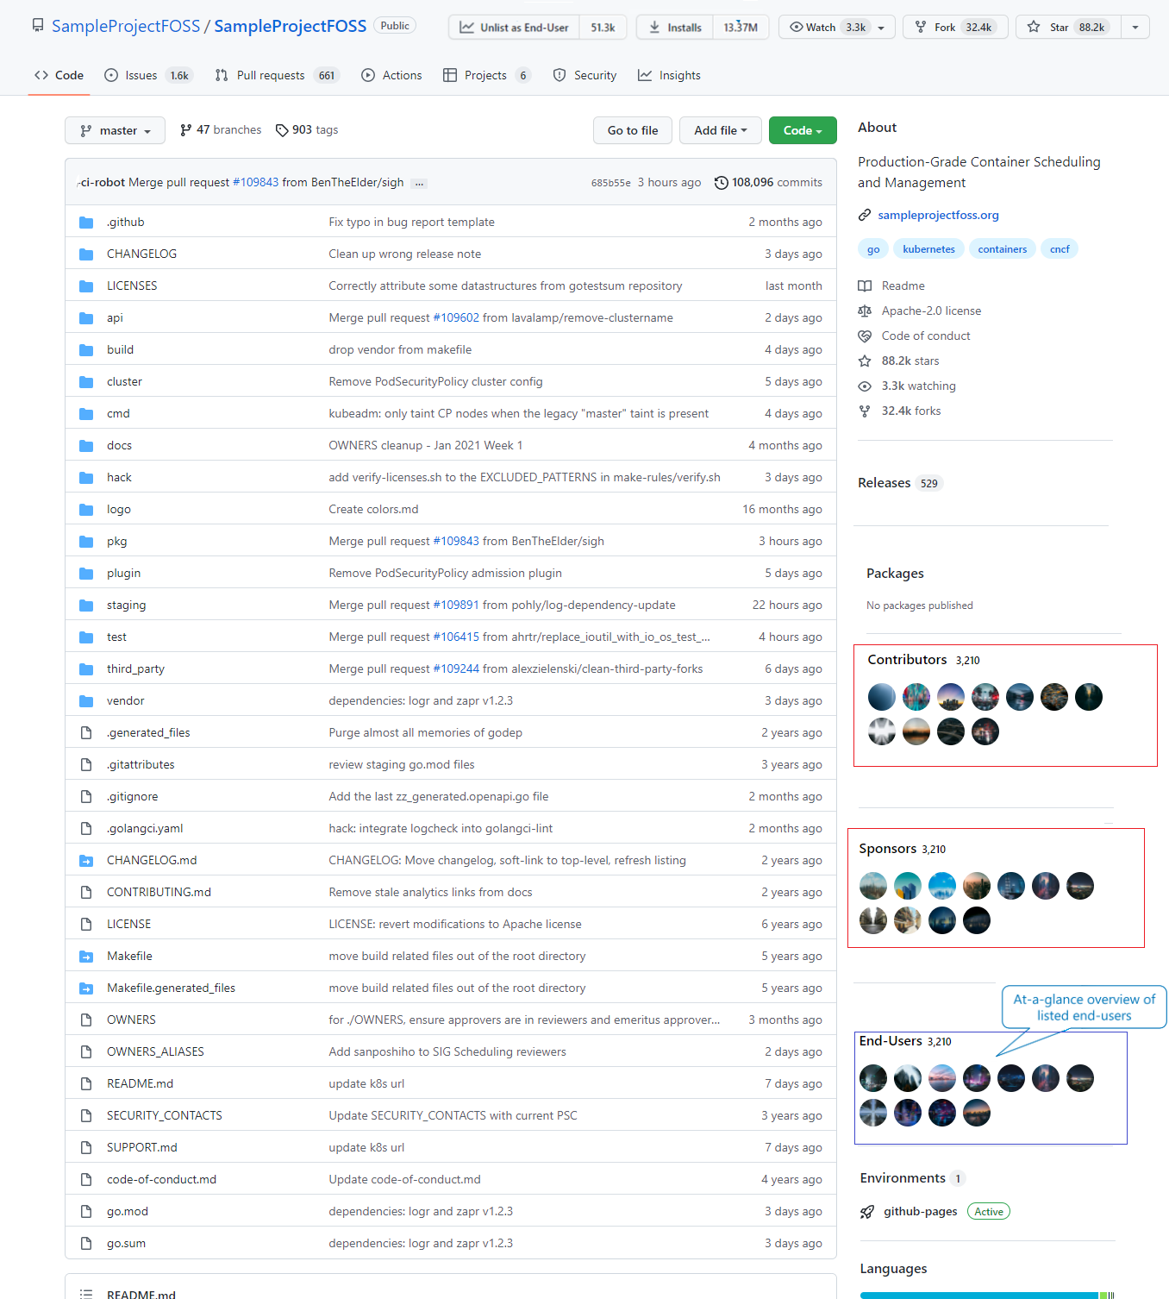Select the Insights tab
Screen dimensions: 1169x1299
(669, 75)
